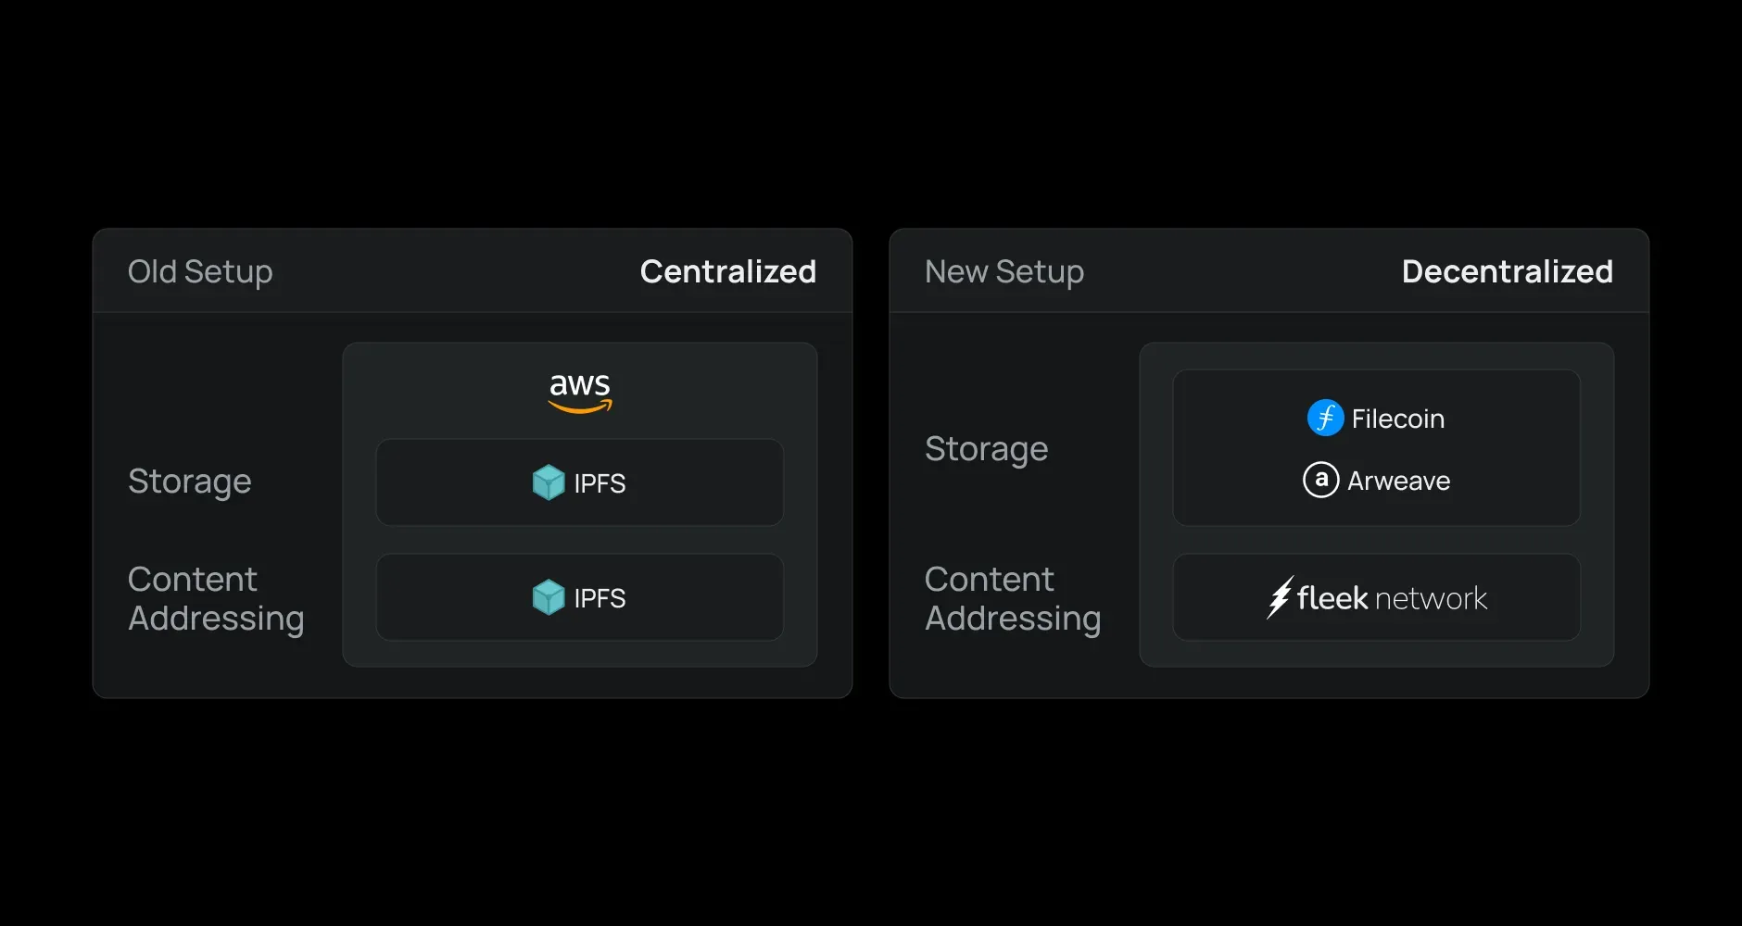
Task: Click the Decentralized label
Action: pyautogui.click(x=1507, y=271)
